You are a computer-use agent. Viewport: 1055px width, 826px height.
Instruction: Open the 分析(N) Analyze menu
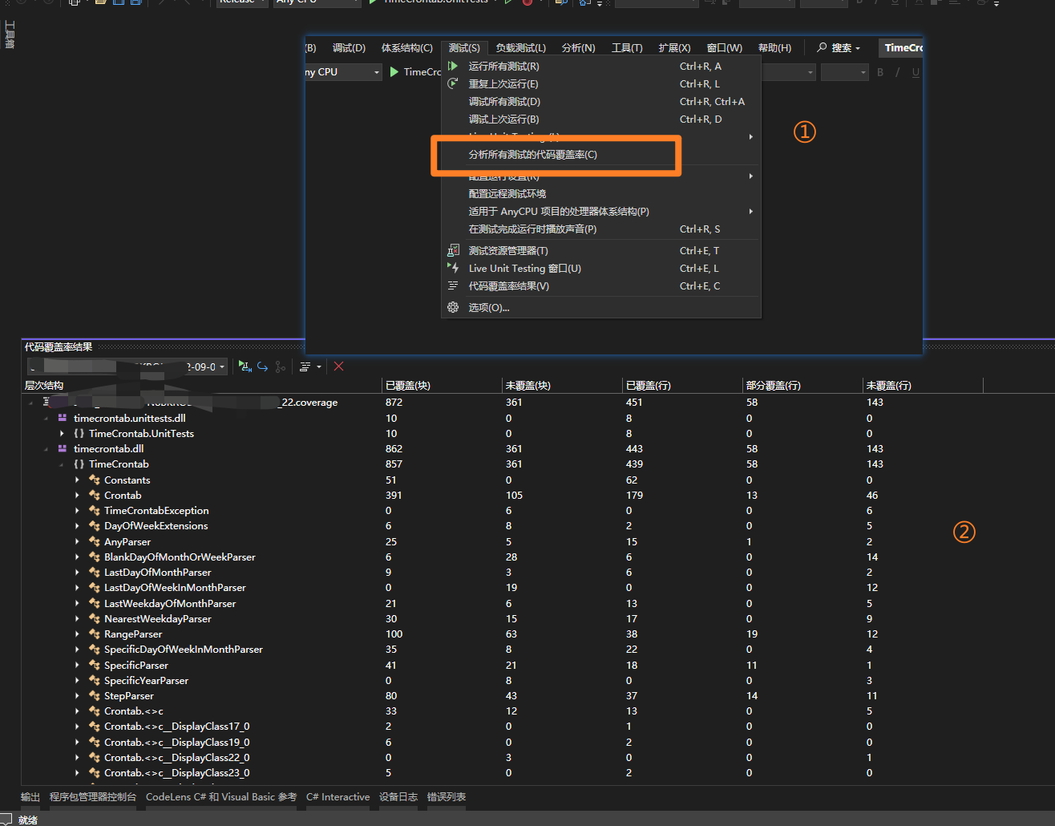(x=578, y=48)
